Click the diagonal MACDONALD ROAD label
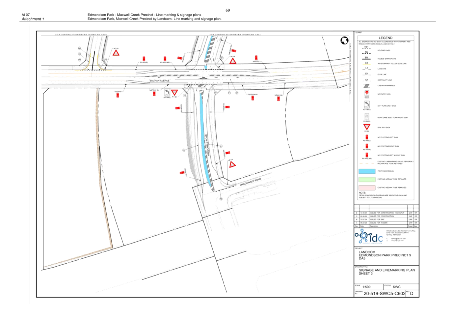This screenshot has width=455, height=322. [x=250, y=182]
